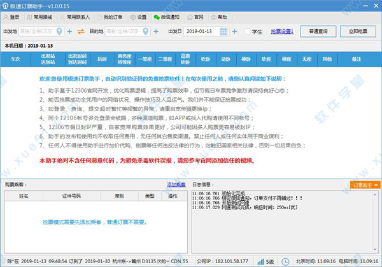The image size is (382, 267).
Task: Expand the 出发地 station dropdown arrow
Action: pyautogui.click(x=69, y=31)
